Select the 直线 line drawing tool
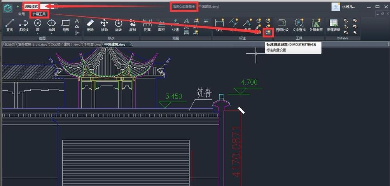The image size is (390, 186). click(10, 25)
